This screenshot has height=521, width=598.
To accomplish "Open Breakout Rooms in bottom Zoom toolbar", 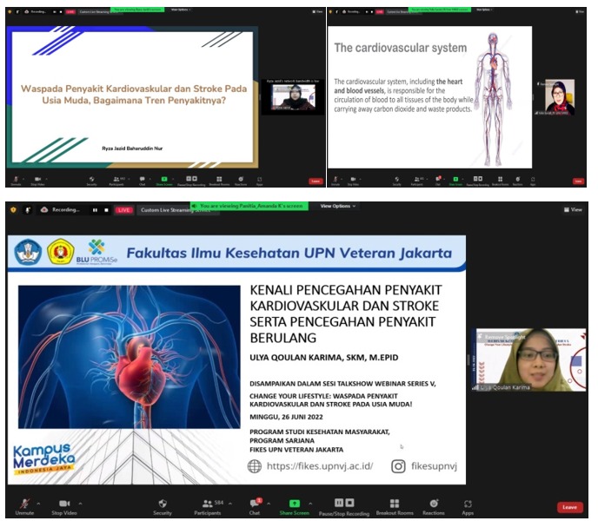I will coord(394,505).
